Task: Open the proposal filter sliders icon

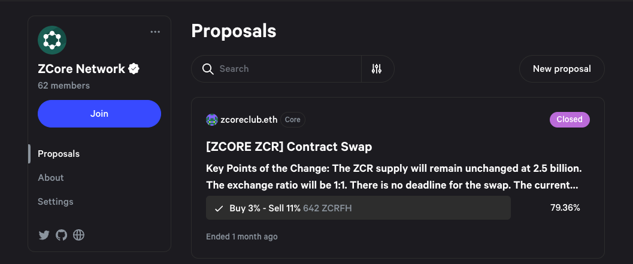Action: click(x=377, y=69)
